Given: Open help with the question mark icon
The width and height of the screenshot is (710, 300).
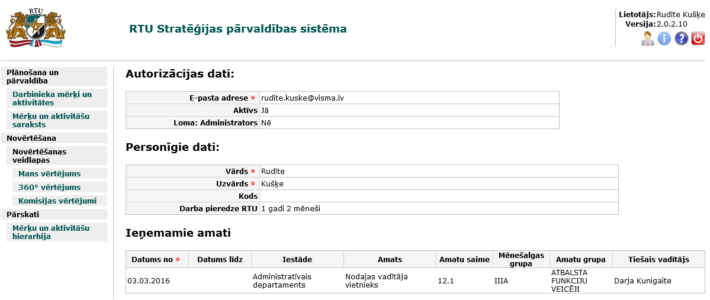Looking at the screenshot, I should [682, 38].
